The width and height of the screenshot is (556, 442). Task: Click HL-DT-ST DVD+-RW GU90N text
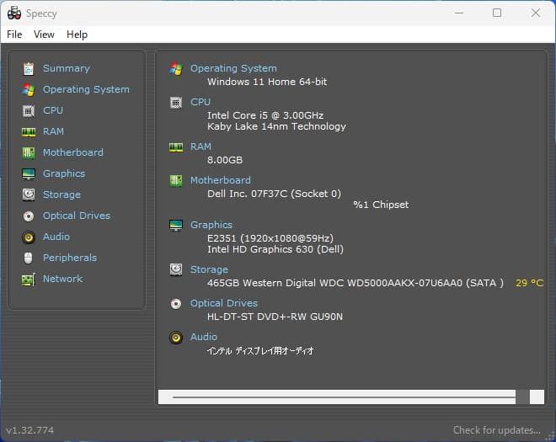click(275, 317)
